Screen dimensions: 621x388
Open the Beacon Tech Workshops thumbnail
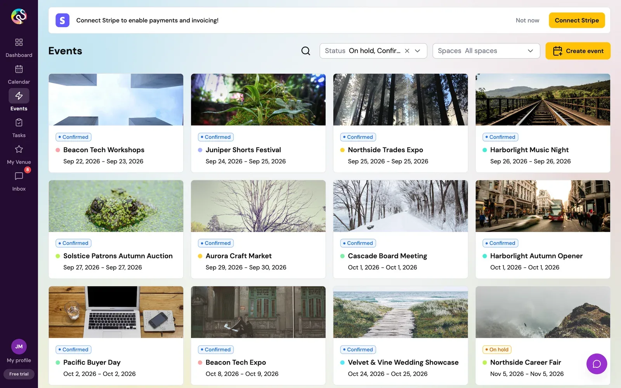click(x=116, y=99)
